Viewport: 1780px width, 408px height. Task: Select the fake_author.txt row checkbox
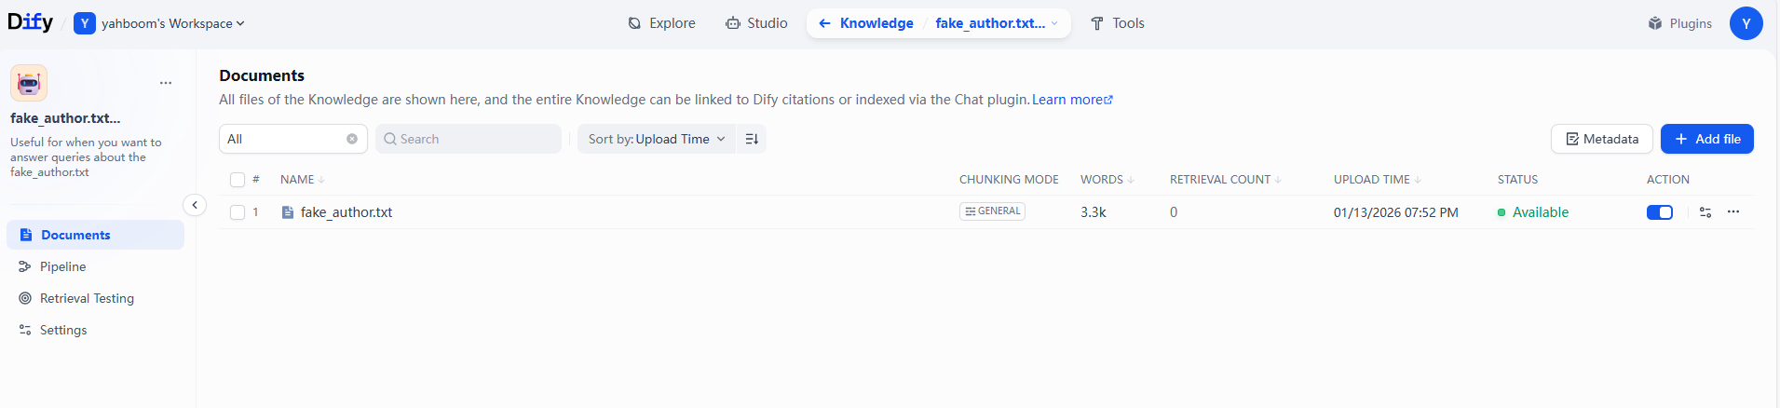click(238, 212)
